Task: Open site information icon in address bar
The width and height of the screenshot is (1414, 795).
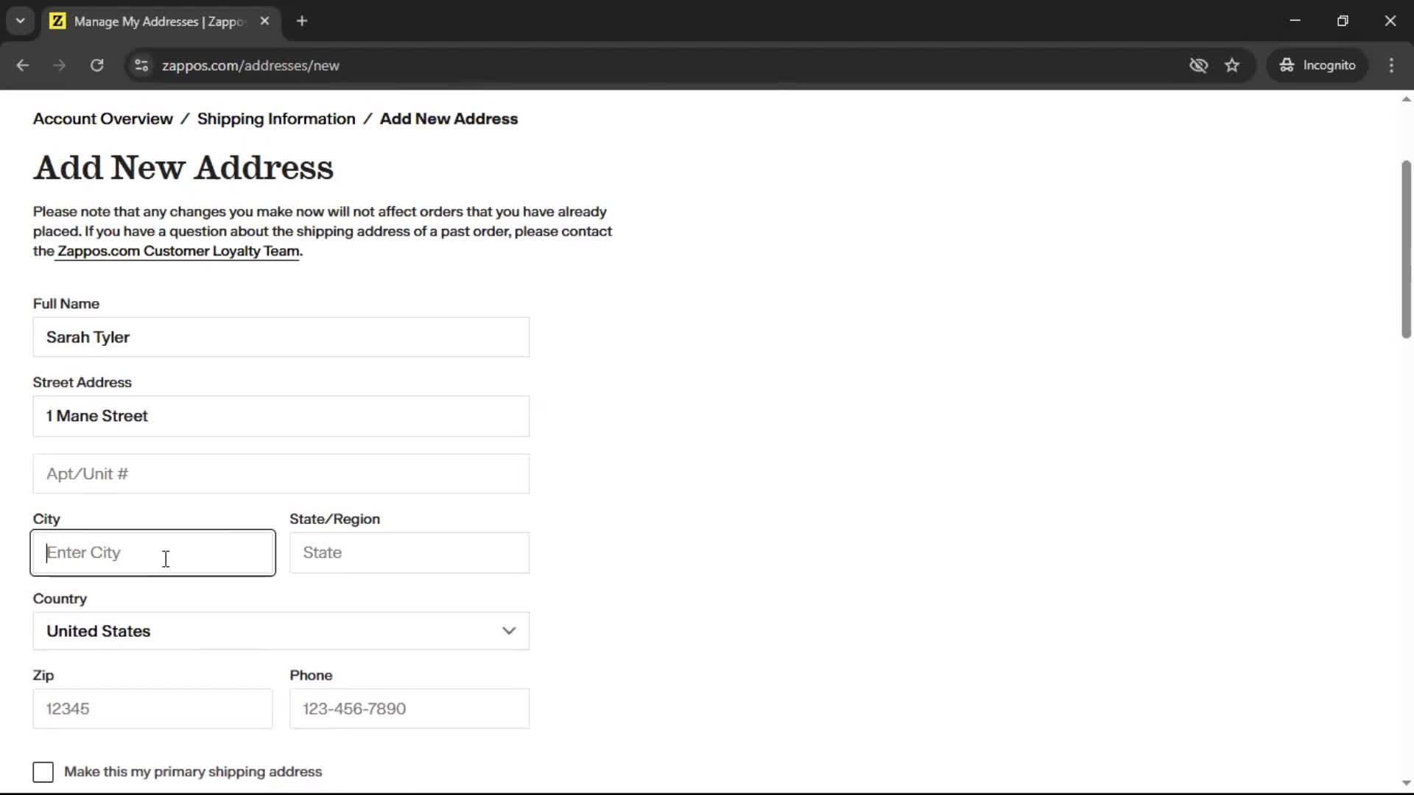Action: 141,66
